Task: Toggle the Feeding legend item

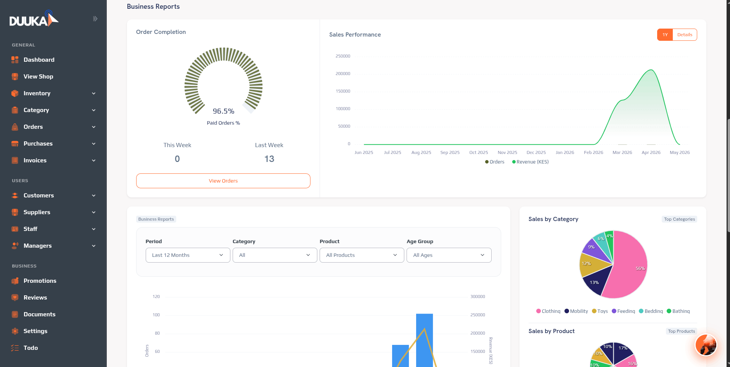Action: point(624,311)
